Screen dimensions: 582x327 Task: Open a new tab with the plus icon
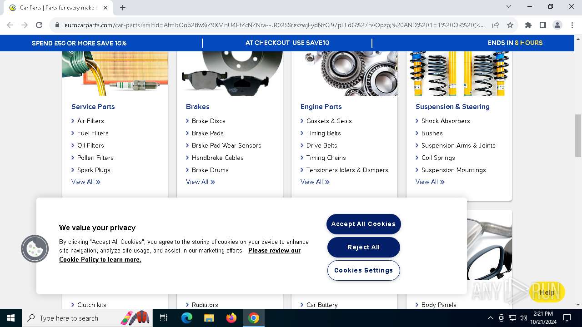[x=123, y=8]
